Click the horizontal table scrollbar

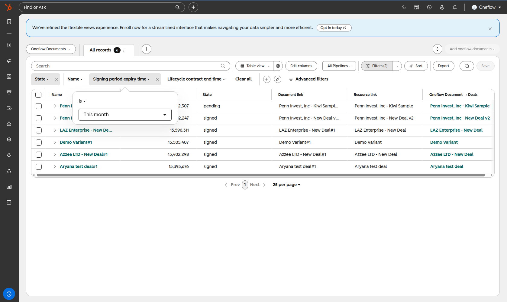pyautogui.click(x=261, y=175)
